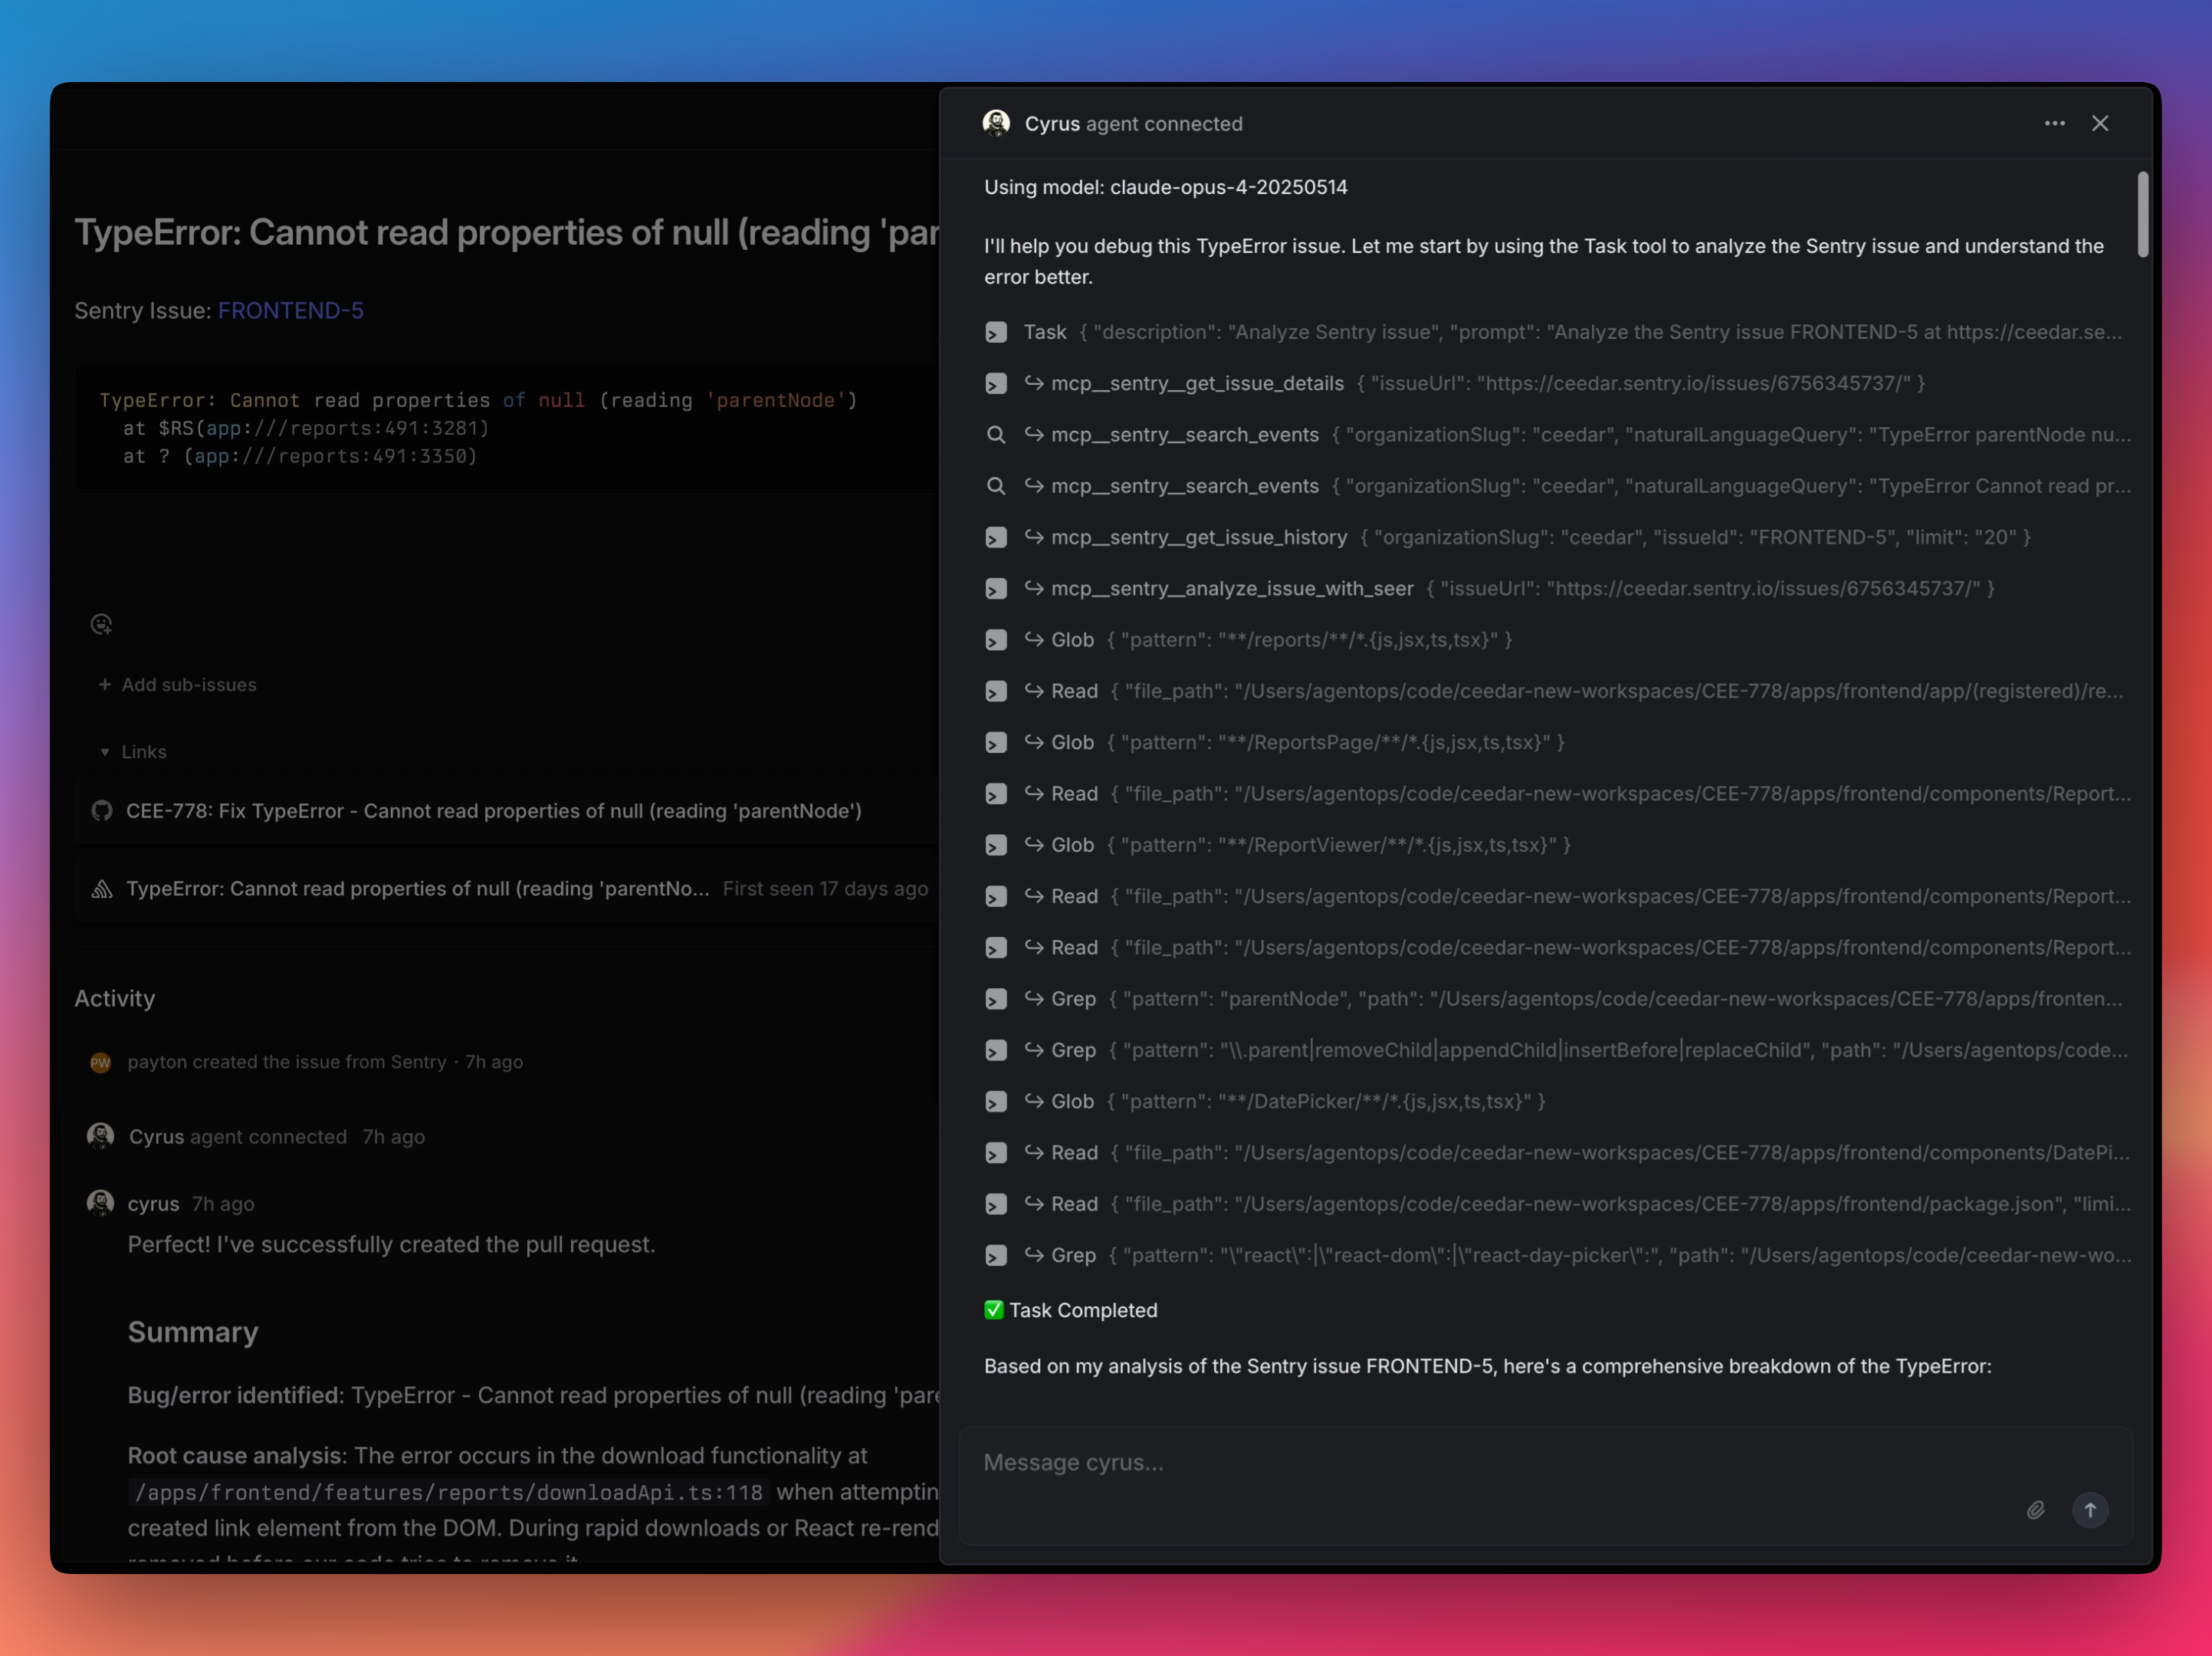The width and height of the screenshot is (2212, 1656).
Task: Open the FRONTEND-5 Sentry issue link
Action: click(x=291, y=311)
